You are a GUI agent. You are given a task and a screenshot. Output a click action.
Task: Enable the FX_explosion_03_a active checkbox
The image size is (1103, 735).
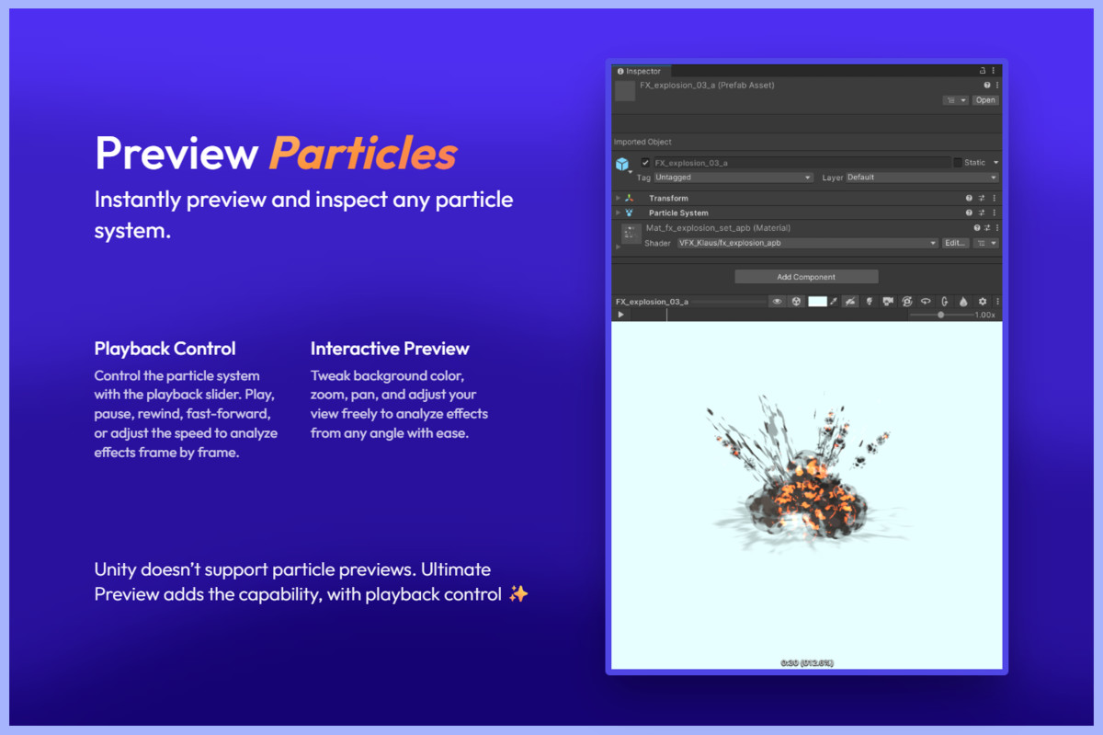tap(645, 163)
